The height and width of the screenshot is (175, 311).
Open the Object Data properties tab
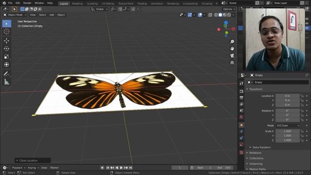click(x=242, y=144)
